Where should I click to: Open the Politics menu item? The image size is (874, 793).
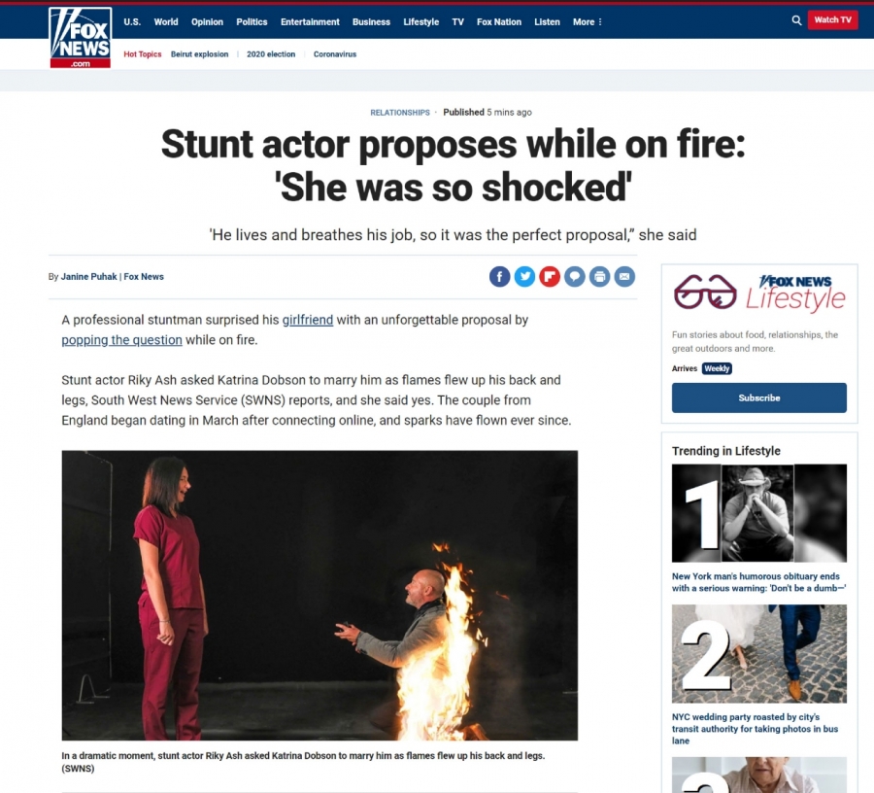point(252,21)
